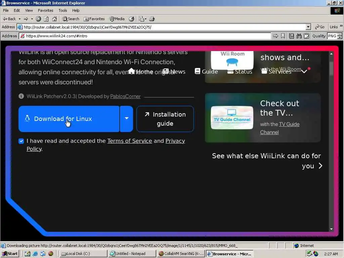Click the Home nav item

pyautogui.click(x=141, y=72)
